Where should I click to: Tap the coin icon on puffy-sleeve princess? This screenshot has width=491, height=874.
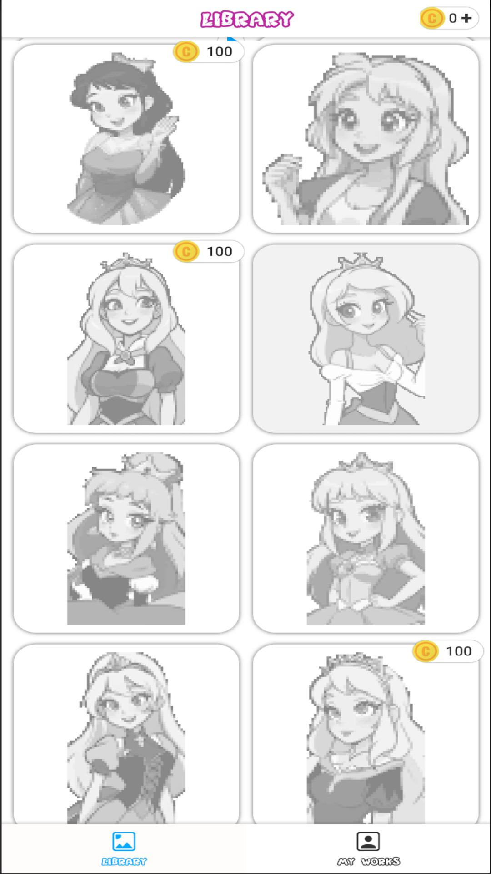pos(186,251)
